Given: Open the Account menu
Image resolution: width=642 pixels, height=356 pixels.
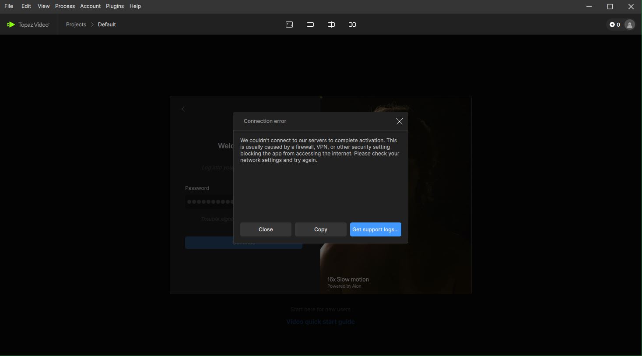Looking at the screenshot, I should point(90,6).
